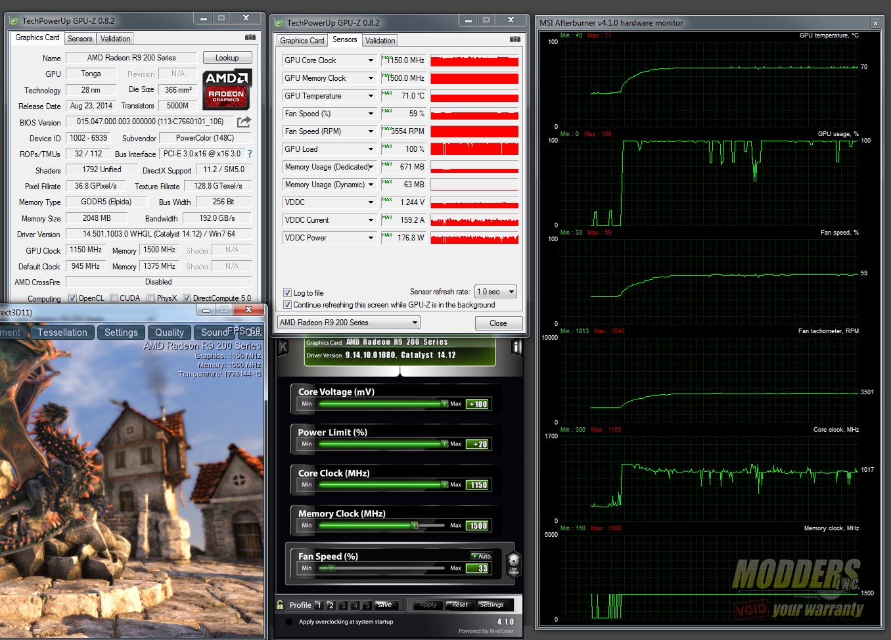Open the Afterburner Settings button
Viewport: 891px width, 640px height.
(x=491, y=605)
